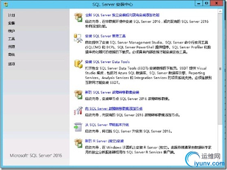
Task: Click the new R Server standalone install icon
Action: [x=79, y=143]
